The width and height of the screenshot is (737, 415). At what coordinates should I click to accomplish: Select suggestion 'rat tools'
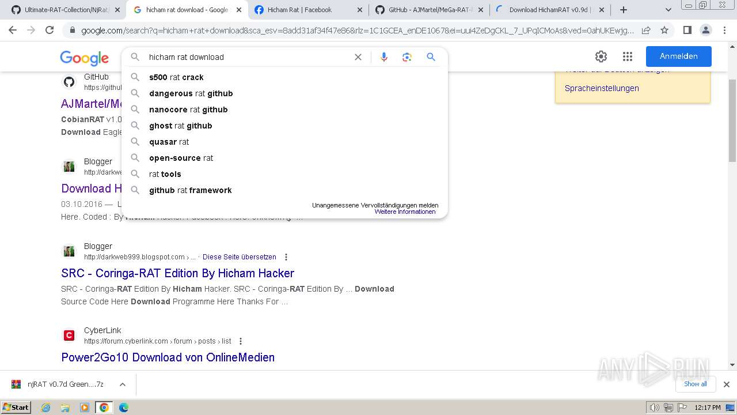[x=284, y=174]
